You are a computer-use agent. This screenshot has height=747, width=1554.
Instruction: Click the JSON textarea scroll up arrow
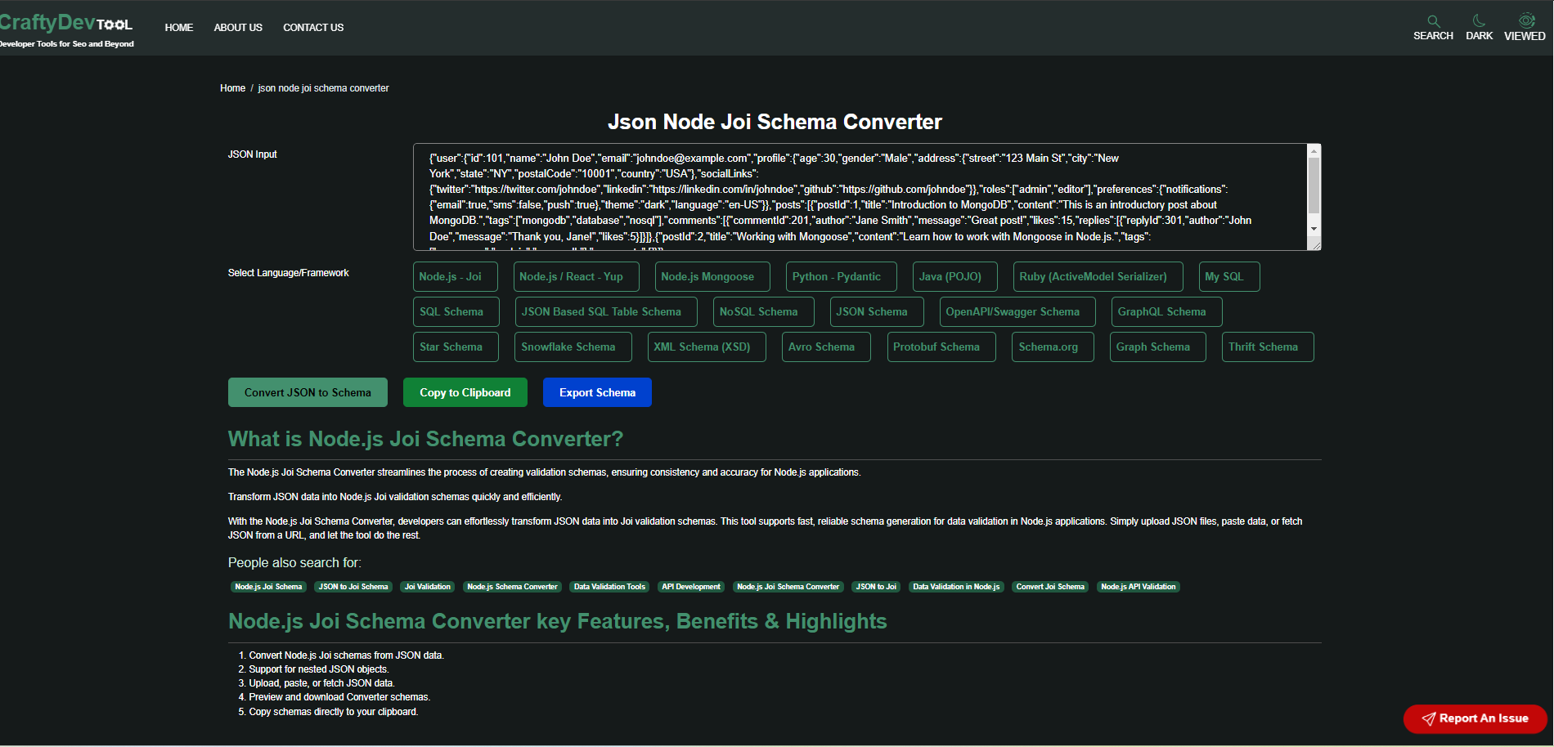(x=1314, y=151)
